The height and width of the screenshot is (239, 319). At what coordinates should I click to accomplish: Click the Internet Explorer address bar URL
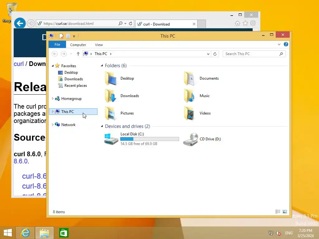tap(68, 24)
